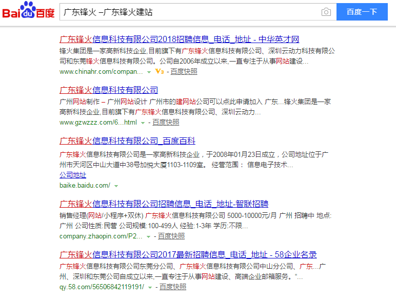Click the baike.baidu.com/ URL
Image resolution: width=396 pixels, height=301 pixels.
[85, 185]
